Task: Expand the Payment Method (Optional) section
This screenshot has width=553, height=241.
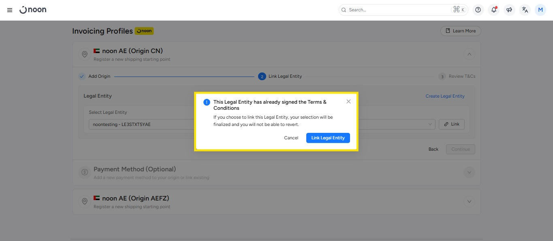Action: (x=469, y=172)
